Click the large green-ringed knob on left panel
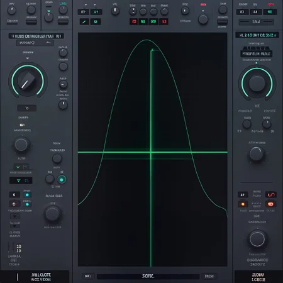The image size is (283, 283). pyautogui.click(x=28, y=80)
